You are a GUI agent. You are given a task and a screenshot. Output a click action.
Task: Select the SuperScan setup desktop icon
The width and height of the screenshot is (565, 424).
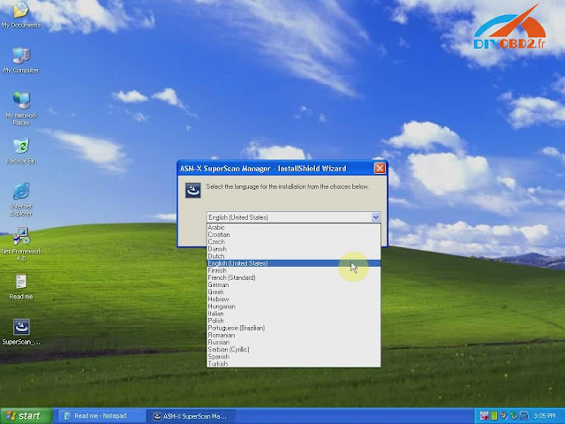21,332
